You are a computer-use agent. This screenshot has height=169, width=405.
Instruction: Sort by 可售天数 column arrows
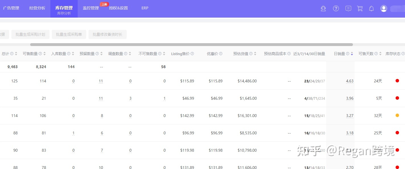380,54
